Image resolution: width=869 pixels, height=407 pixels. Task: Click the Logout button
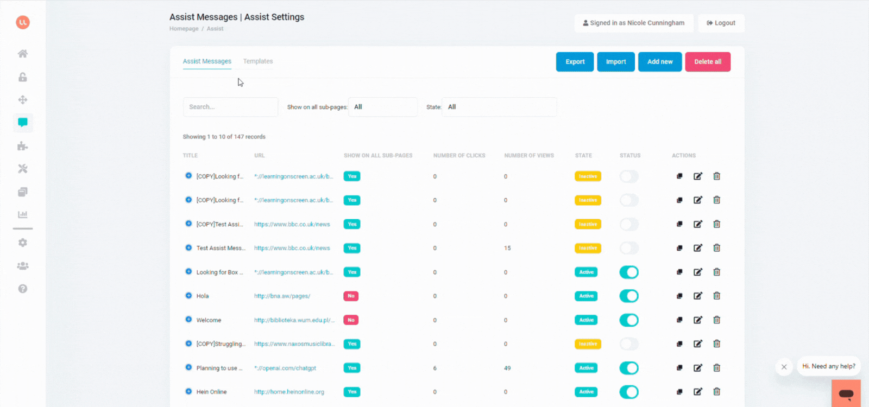click(721, 23)
